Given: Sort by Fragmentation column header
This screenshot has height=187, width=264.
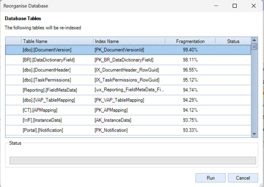Looking at the screenshot, I should click(x=190, y=41).
